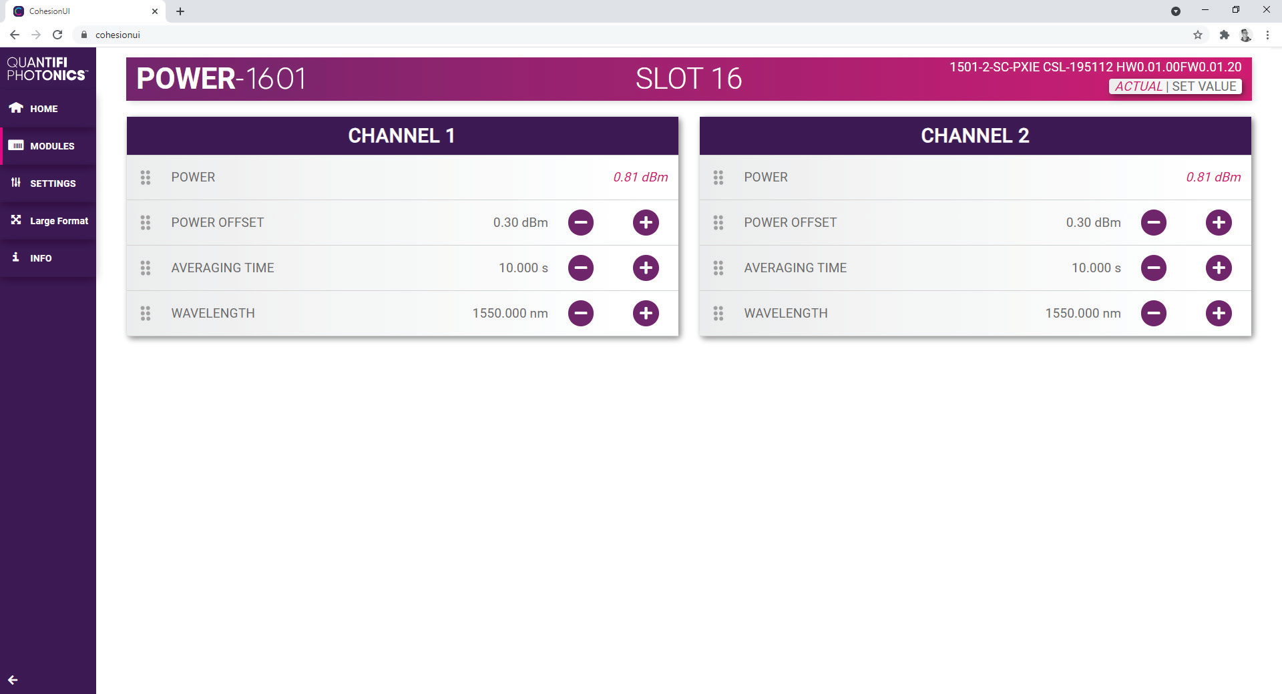Enable Large Format view

point(58,221)
